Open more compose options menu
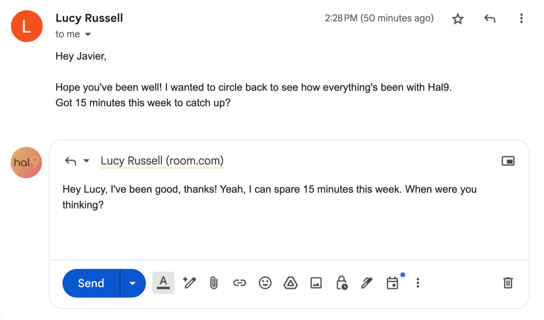The image size is (544, 320). point(418,283)
